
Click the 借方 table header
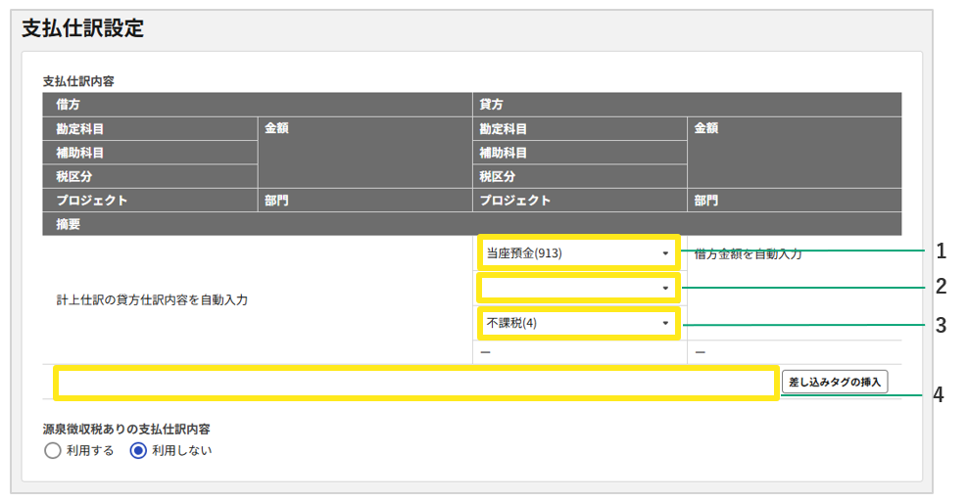pyautogui.click(x=69, y=105)
